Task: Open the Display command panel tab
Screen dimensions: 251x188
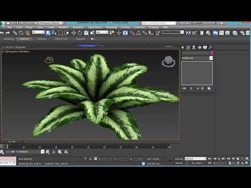Action: (205, 48)
